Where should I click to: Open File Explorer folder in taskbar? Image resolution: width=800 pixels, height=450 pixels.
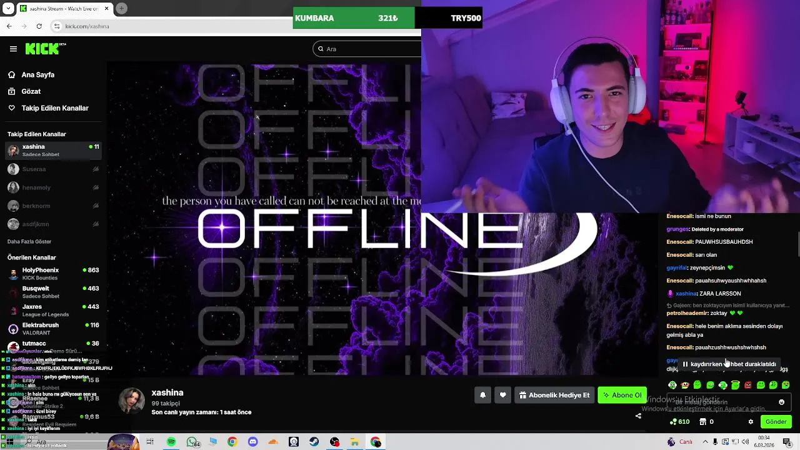[354, 442]
